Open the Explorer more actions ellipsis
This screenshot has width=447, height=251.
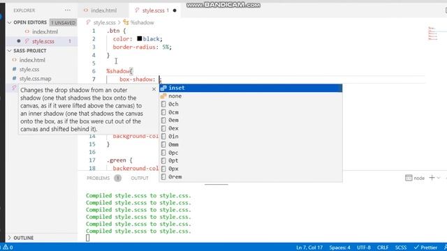[68, 10]
